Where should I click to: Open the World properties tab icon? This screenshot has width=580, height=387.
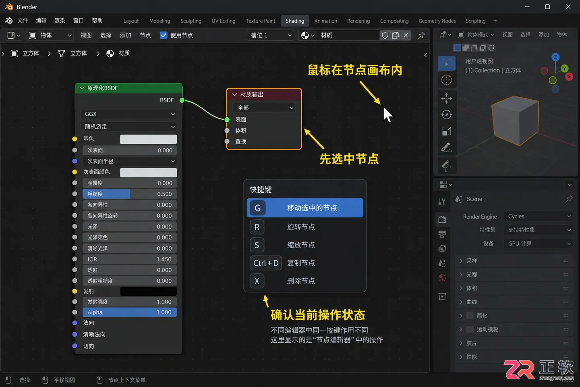point(442,278)
